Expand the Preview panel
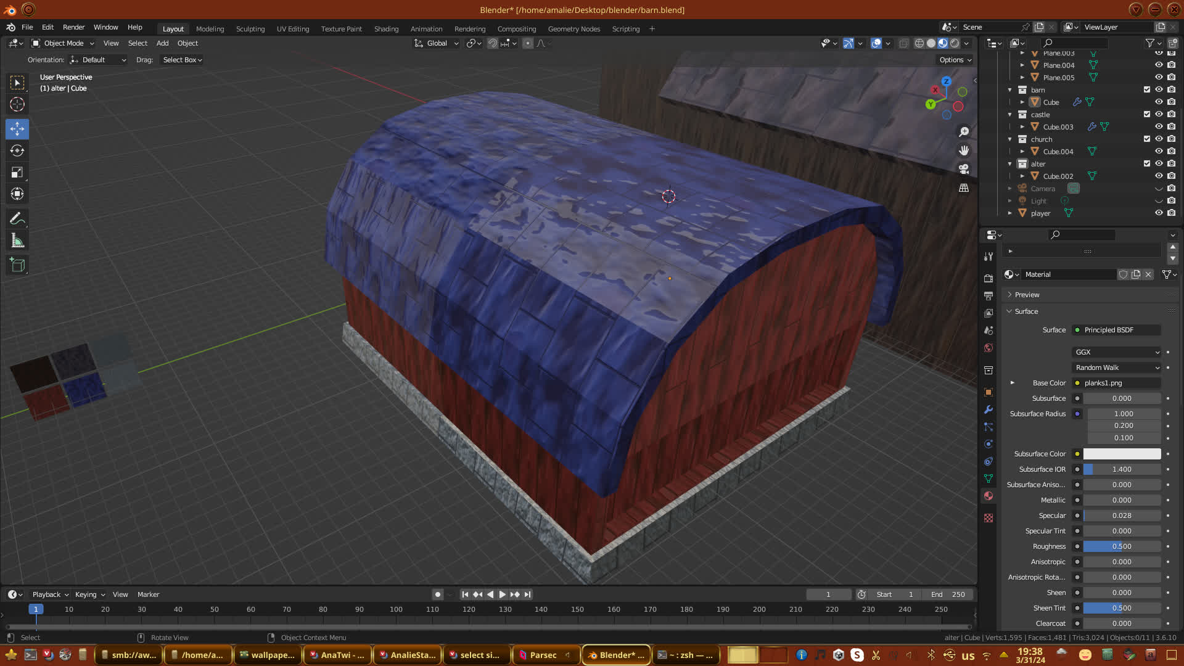This screenshot has height=666, width=1184. 1027,295
